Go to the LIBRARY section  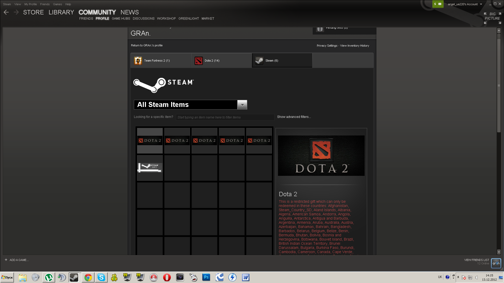pyautogui.click(x=61, y=12)
